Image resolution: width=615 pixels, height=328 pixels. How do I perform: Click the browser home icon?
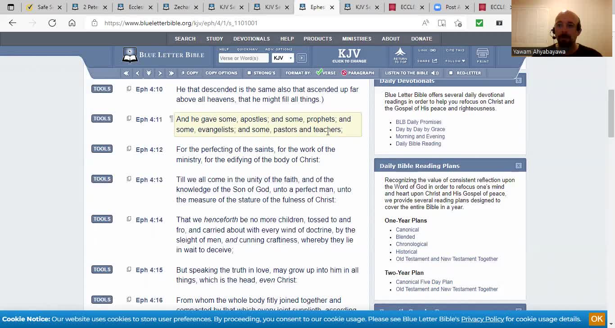point(72,23)
